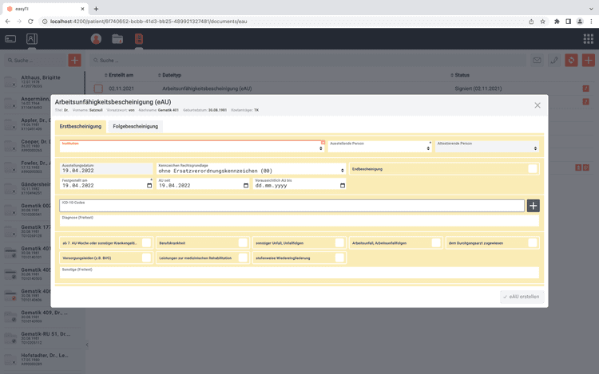Open calendar picker for AU seit date

point(246,185)
